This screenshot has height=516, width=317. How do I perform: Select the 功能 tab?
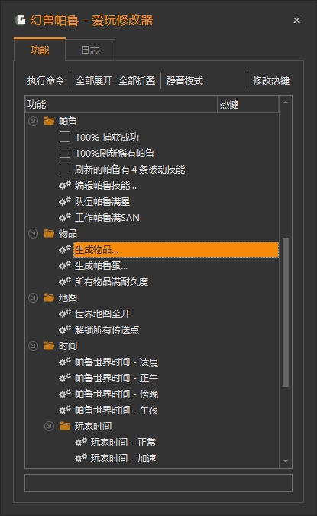click(x=40, y=50)
